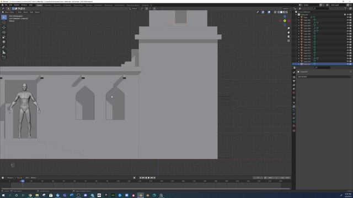Expand the Cube.004 outliner row
Screen dimensions: 353x198
[299, 28]
